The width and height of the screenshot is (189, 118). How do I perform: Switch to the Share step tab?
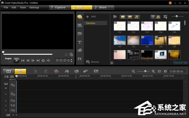point(103,8)
